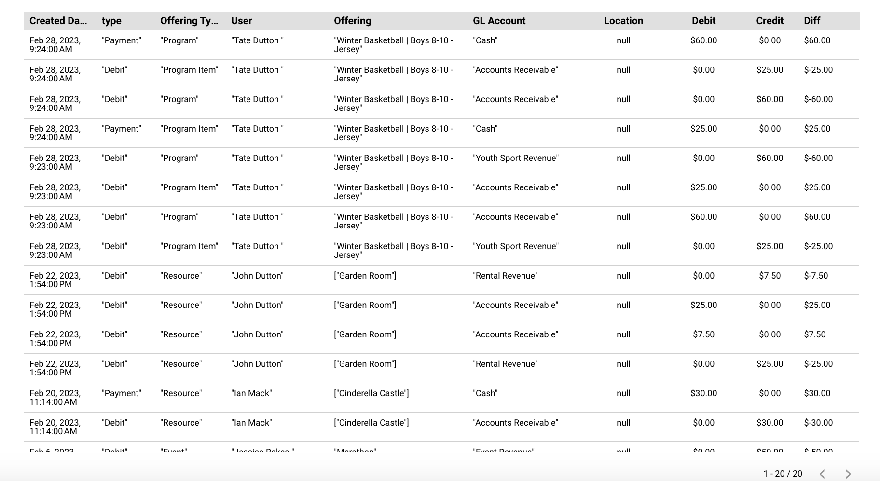
Task: Sort by GL Account column header
Action: pyautogui.click(x=499, y=21)
